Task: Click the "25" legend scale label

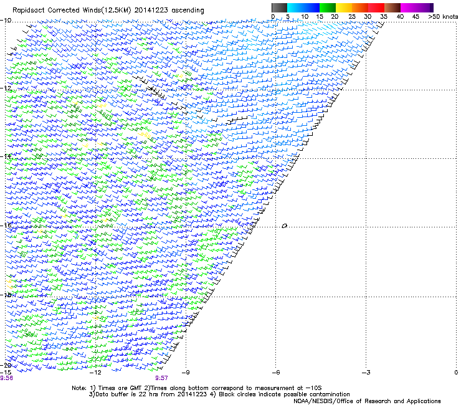Action: pos(352,17)
